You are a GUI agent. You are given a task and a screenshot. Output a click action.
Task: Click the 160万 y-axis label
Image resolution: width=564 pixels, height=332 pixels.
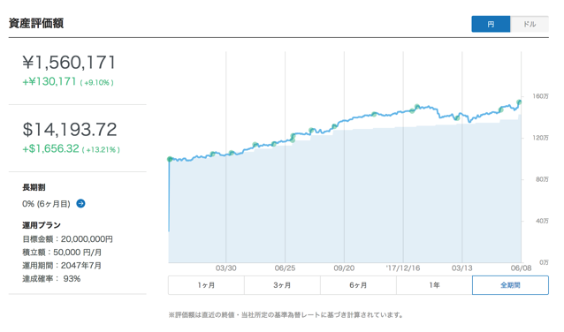click(x=541, y=96)
